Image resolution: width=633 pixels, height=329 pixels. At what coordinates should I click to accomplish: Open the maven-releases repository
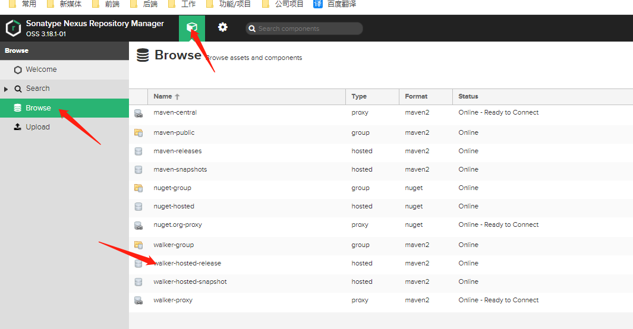point(177,151)
